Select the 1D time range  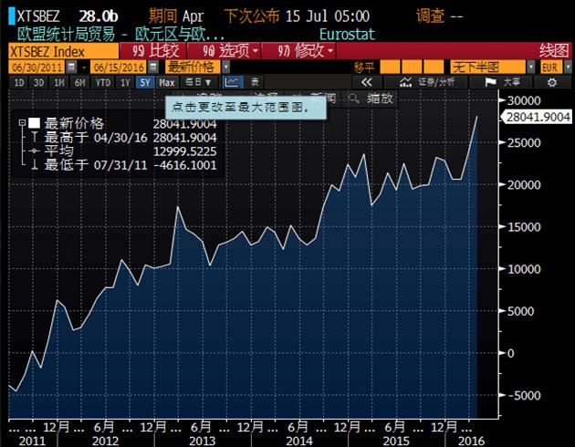click(x=18, y=82)
